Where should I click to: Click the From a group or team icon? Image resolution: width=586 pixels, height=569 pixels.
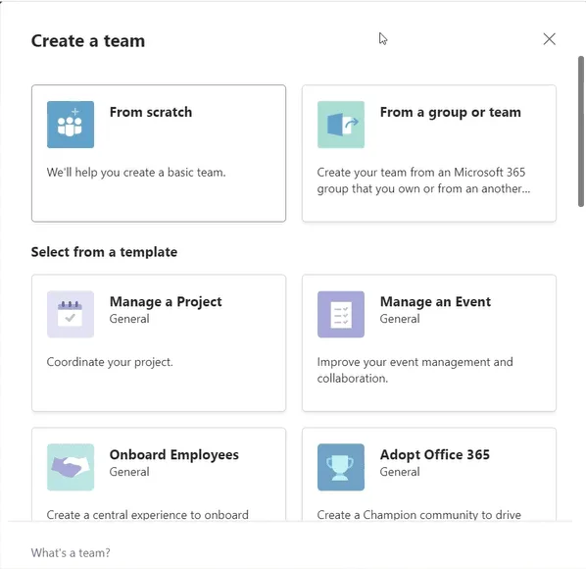(x=341, y=125)
